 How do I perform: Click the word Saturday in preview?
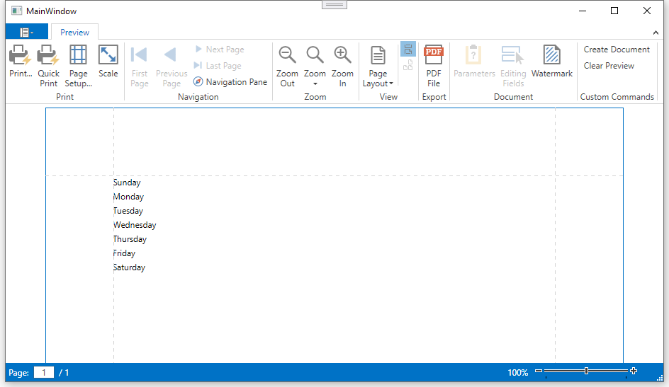[129, 267]
